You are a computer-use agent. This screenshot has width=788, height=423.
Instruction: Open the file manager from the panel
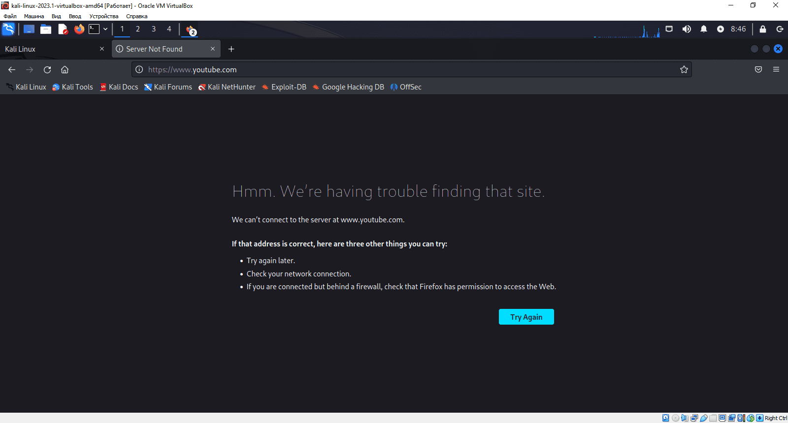pyautogui.click(x=46, y=29)
